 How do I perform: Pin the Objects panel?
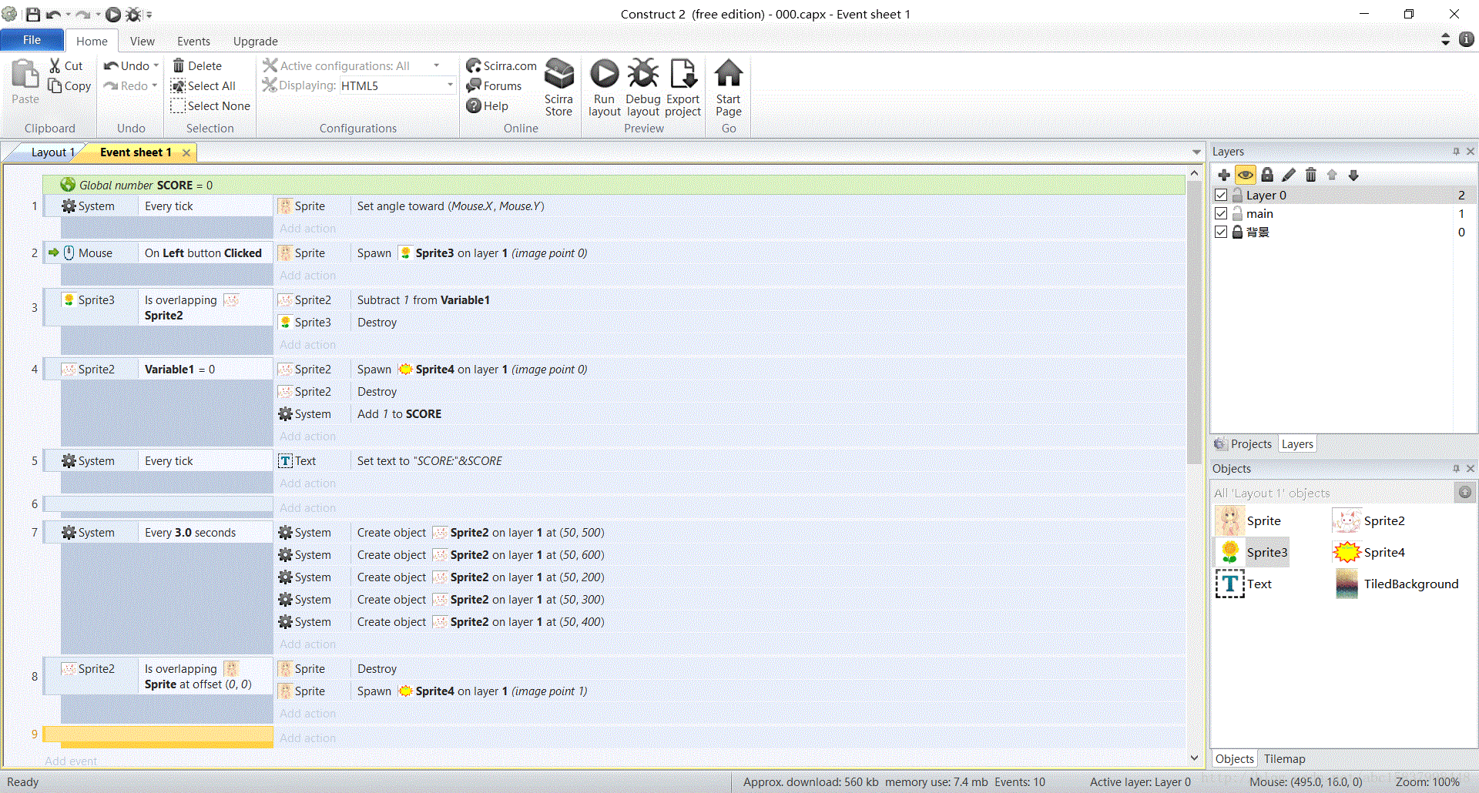click(1456, 468)
